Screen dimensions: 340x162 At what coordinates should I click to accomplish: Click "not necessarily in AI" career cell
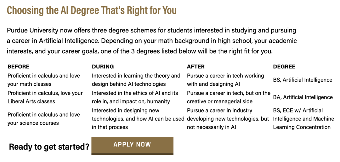click(228, 119)
